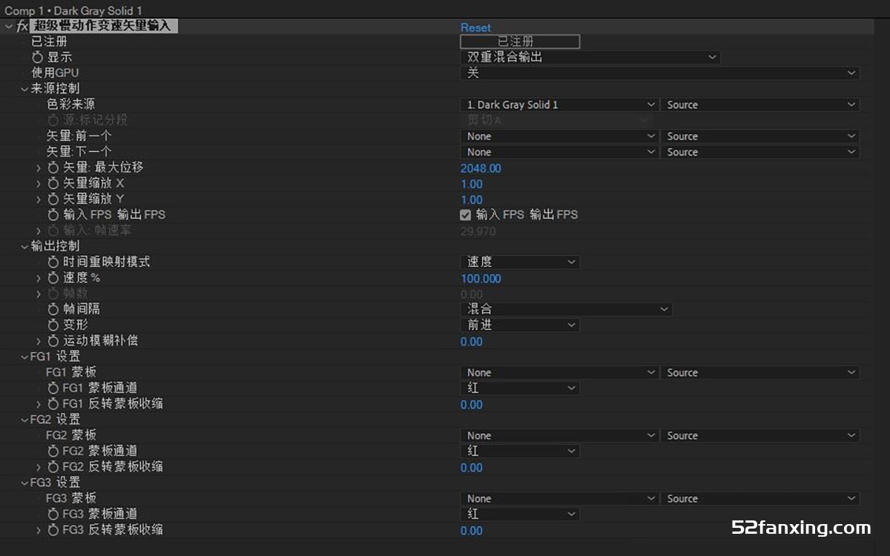Viewport: 890px width, 556px height.
Task: Select the 超级慢动作变速矢量输入 effect name
Action: 102,26
